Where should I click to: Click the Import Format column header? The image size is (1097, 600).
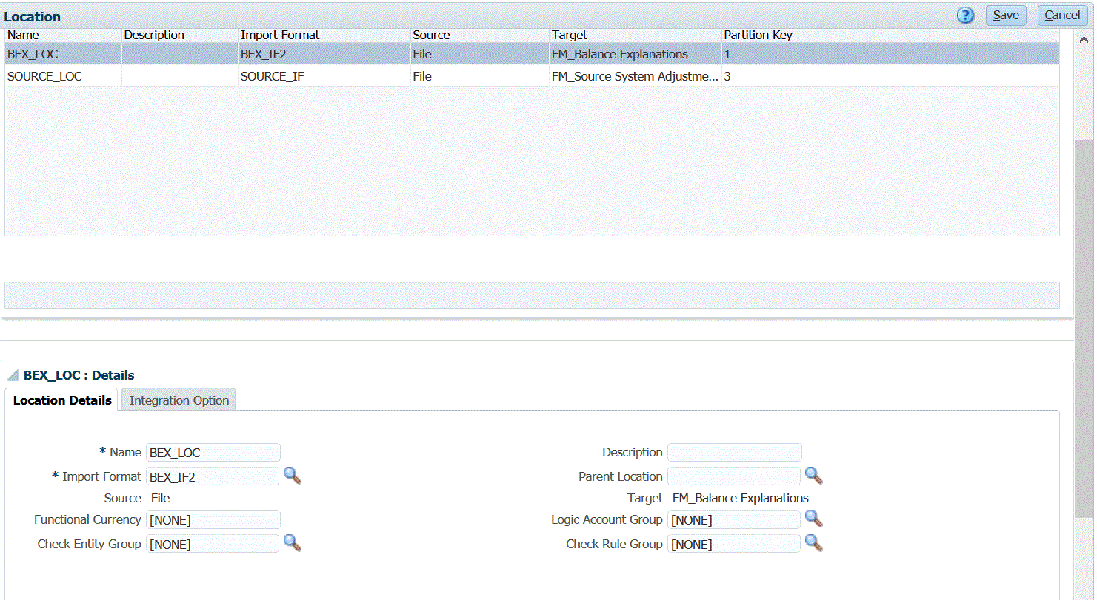(x=280, y=35)
